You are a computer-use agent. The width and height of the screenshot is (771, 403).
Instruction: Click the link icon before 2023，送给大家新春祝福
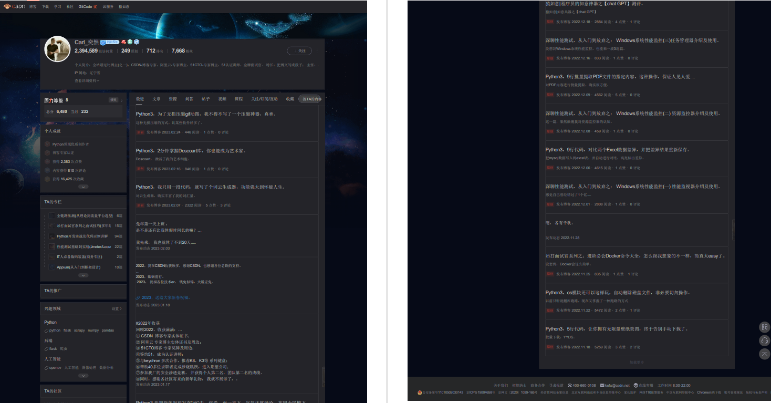138,297
